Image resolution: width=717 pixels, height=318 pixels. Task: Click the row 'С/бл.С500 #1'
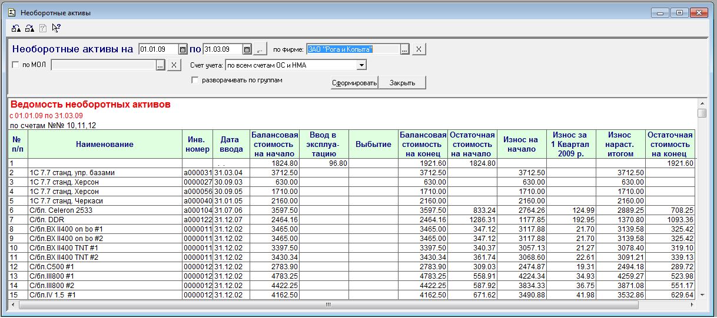point(351,266)
